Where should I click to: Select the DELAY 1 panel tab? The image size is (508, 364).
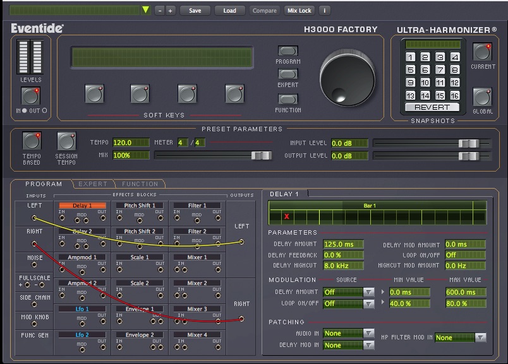point(284,194)
